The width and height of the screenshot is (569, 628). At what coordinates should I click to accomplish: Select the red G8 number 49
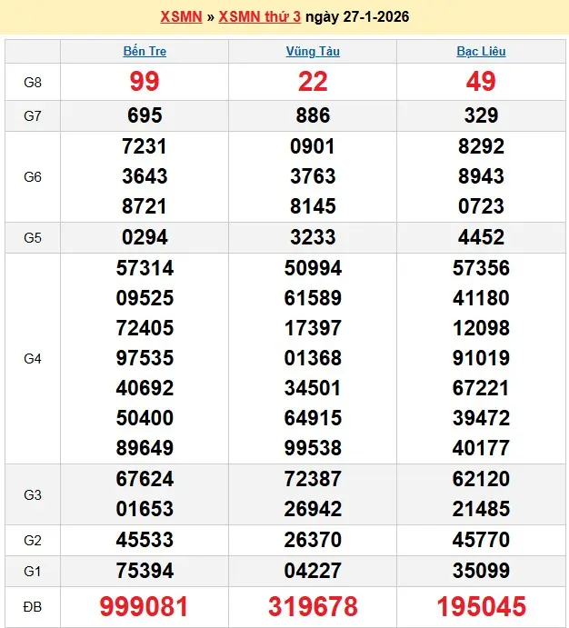pos(481,82)
